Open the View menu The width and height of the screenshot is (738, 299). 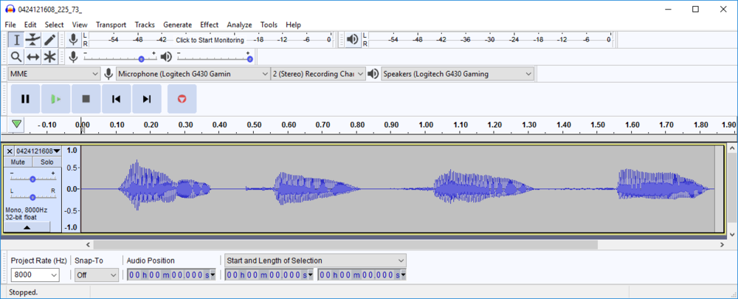tap(80, 25)
